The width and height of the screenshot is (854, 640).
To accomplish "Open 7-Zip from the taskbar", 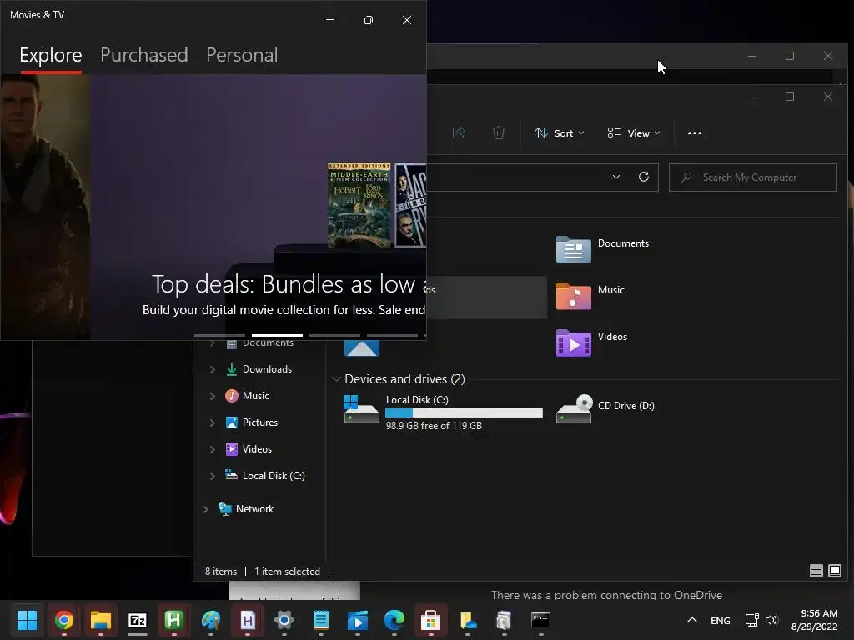I will (138, 620).
